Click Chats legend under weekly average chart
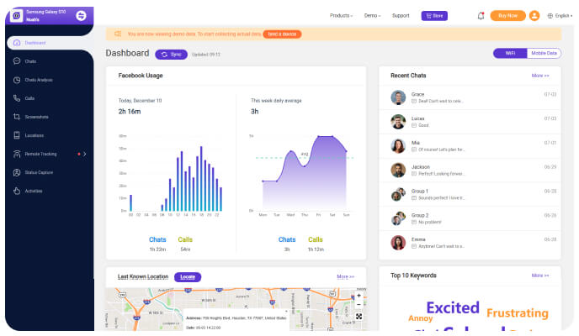This screenshot has height=336, width=579. [x=287, y=239]
